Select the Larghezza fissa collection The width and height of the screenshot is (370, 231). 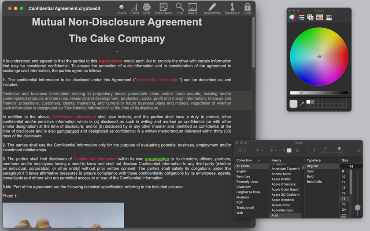pos(252,192)
